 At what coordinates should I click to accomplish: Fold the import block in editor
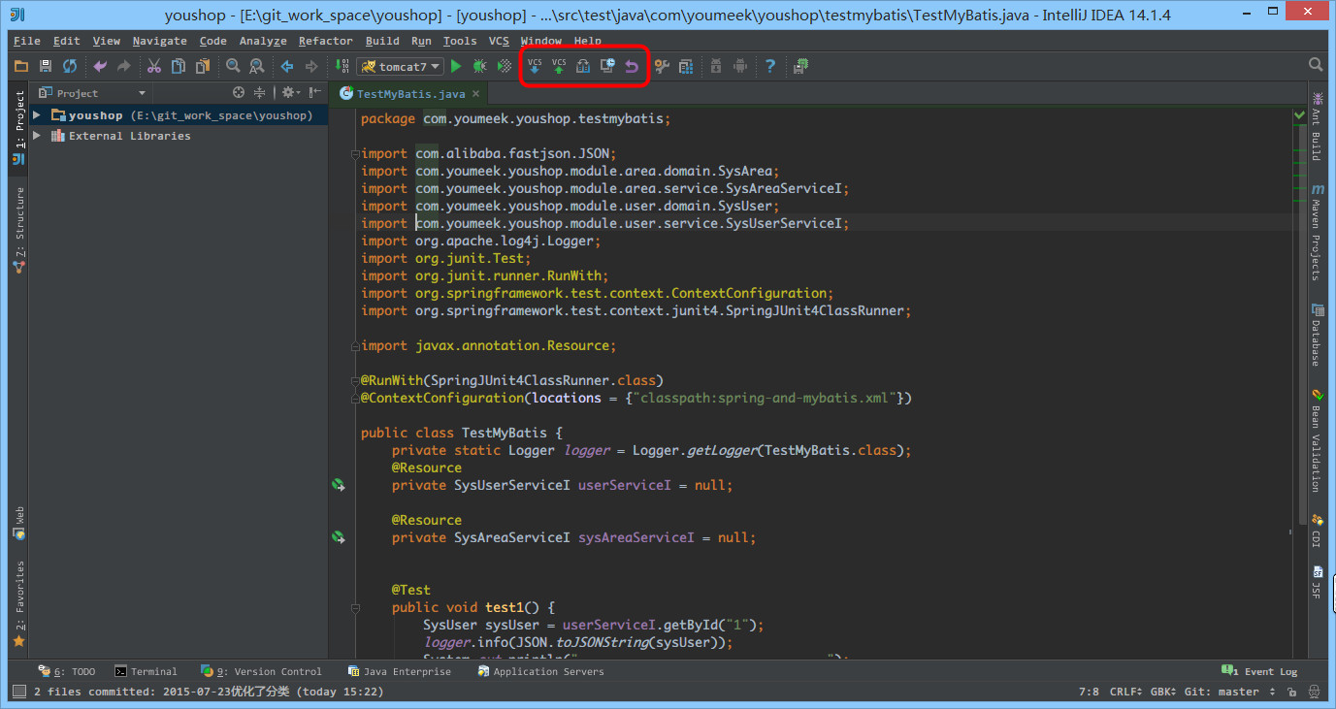coord(355,154)
